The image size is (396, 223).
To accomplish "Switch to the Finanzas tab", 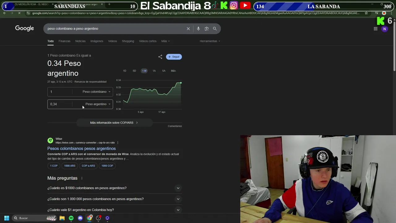I will click(x=64, y=41).
